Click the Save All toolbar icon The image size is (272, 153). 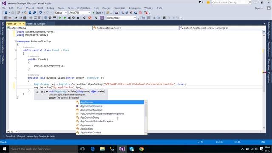tap(34, 13)
